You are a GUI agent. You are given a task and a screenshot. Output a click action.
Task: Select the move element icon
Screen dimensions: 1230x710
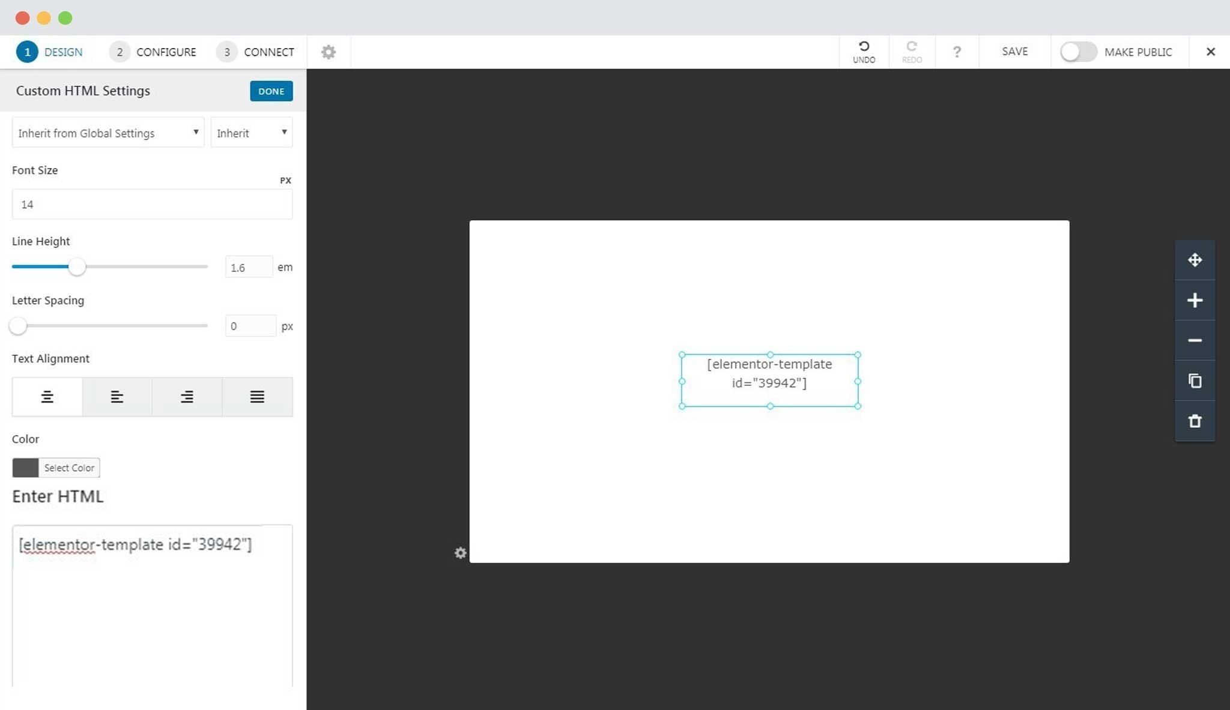(x=1195, y=260)
